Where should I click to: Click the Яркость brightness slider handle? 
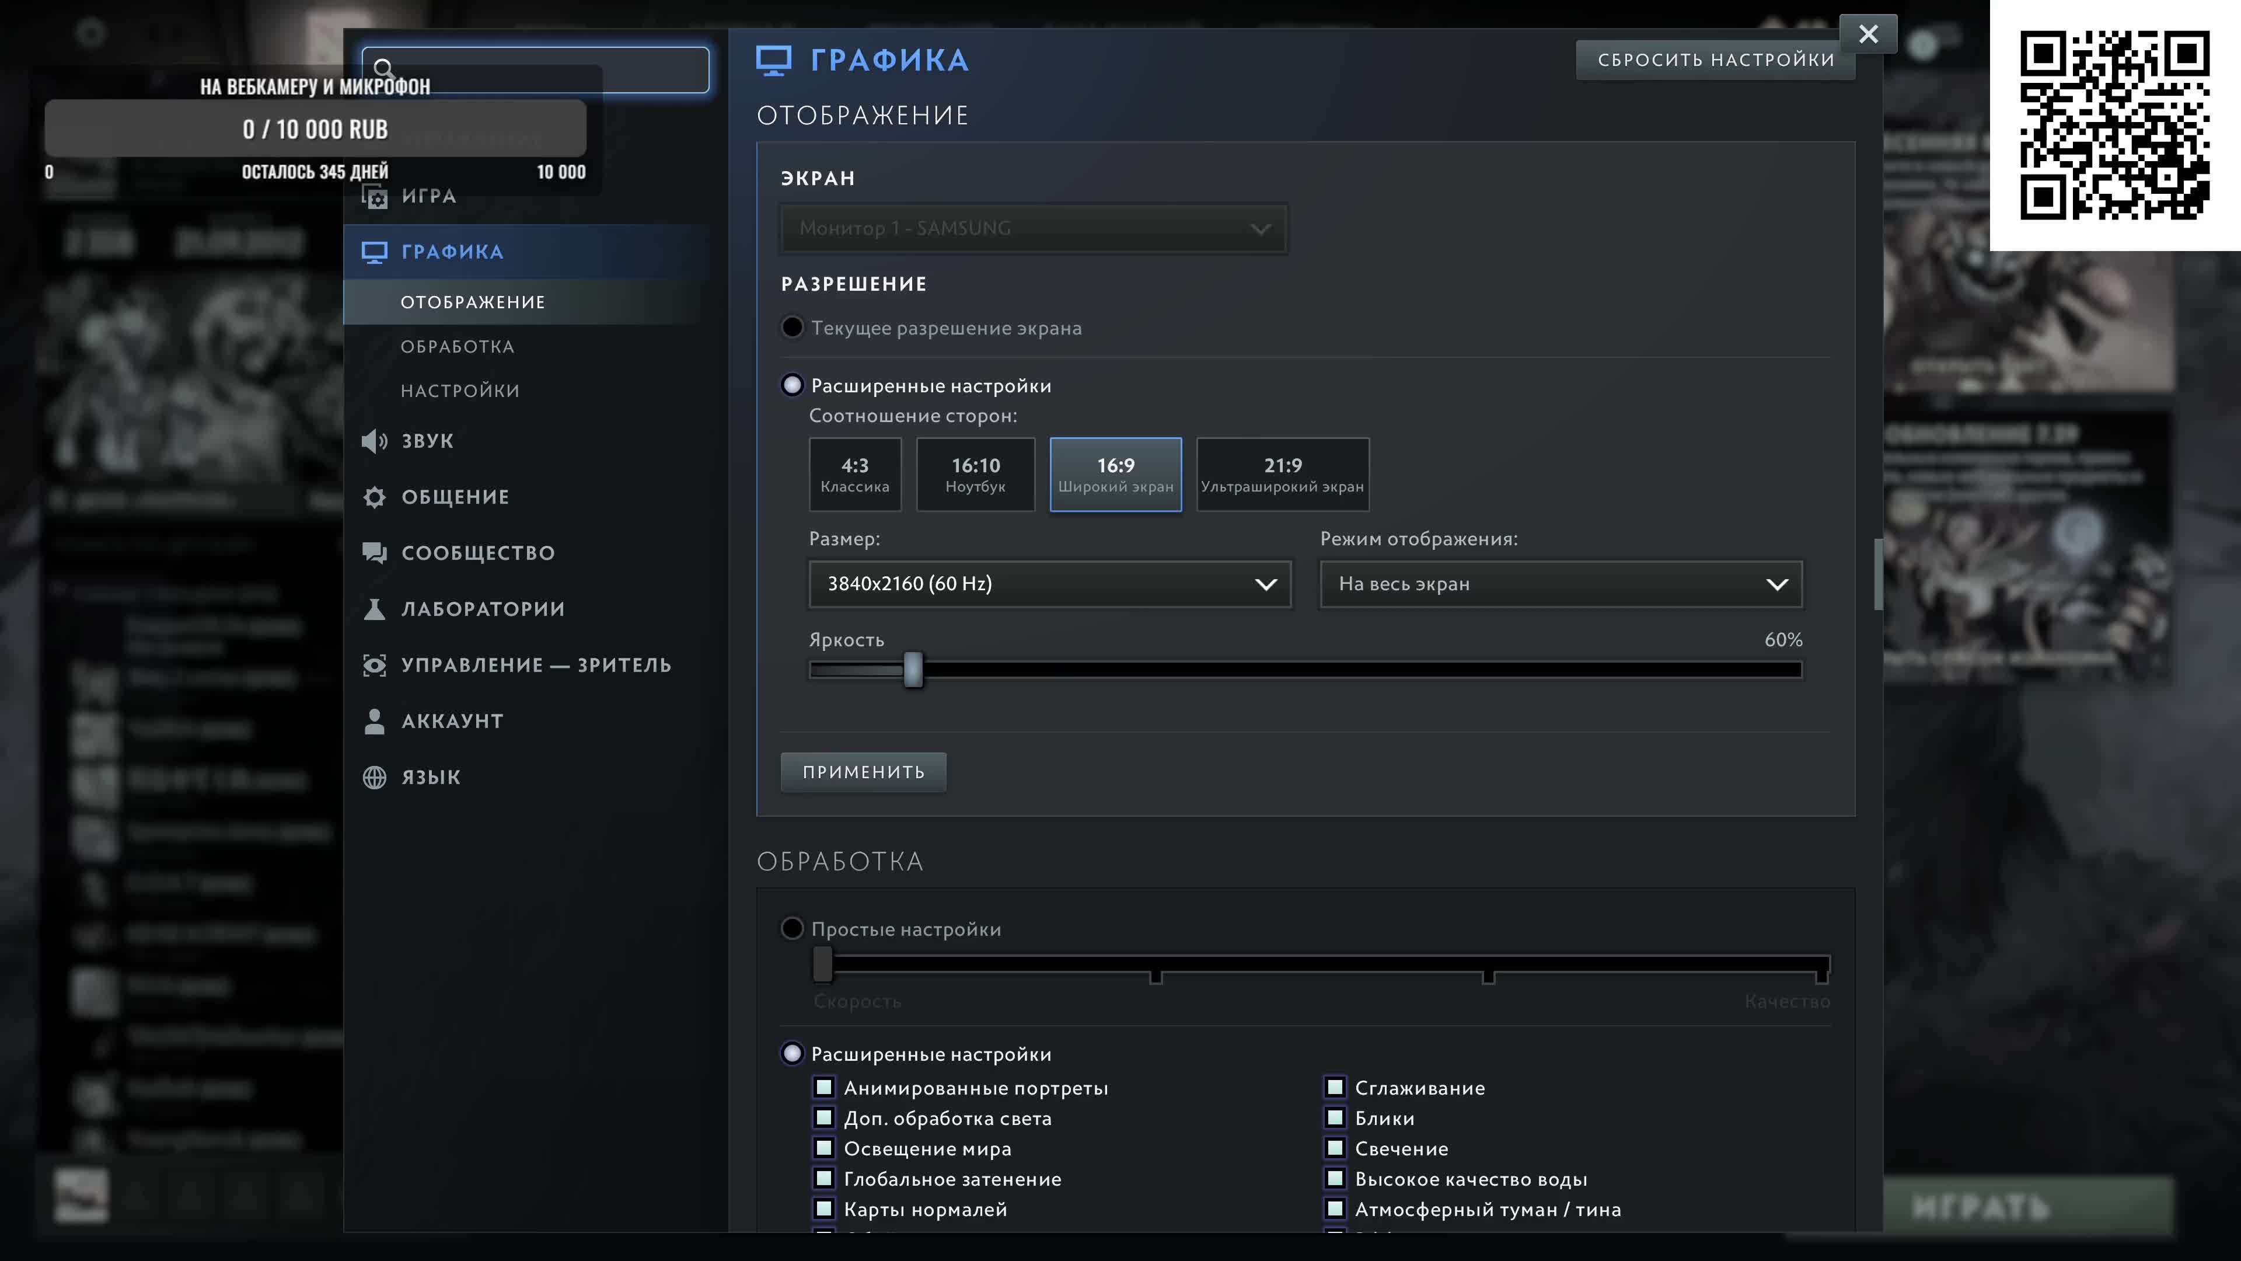point(913,669)
